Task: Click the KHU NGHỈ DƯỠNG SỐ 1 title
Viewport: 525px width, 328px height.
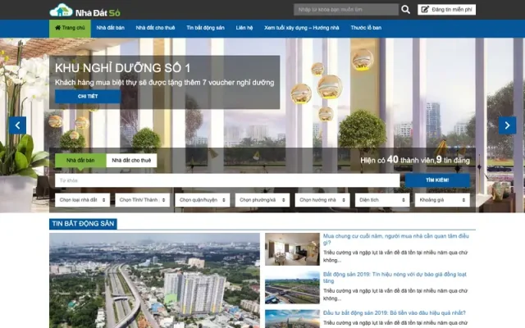Action: 122,68
